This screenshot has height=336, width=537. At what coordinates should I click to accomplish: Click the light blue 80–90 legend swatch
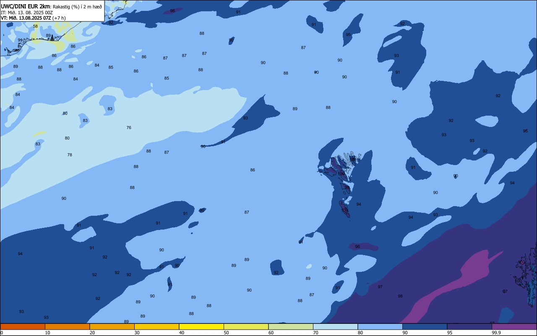click(380, 326)
